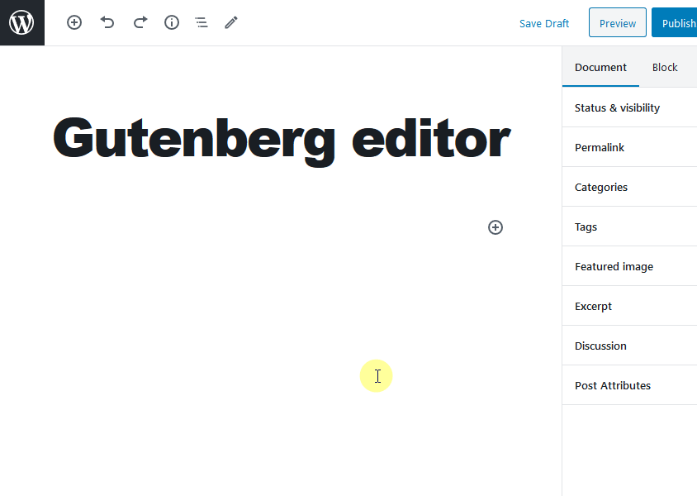Click the Undo arrow icon

pos(107,22)
